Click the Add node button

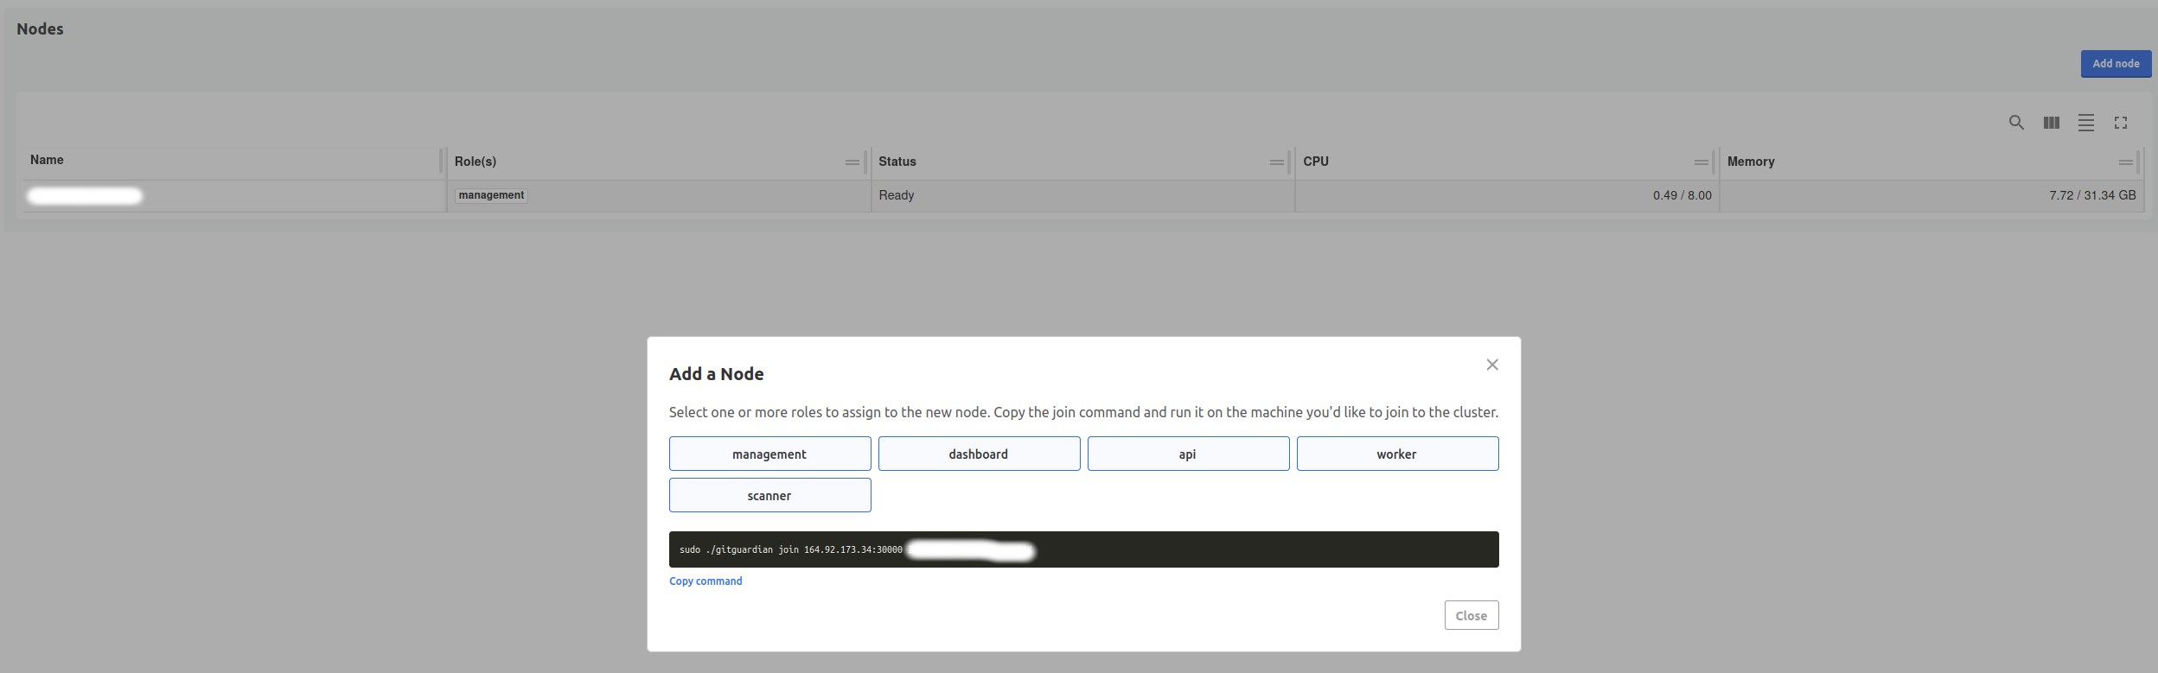point(2116,64)
